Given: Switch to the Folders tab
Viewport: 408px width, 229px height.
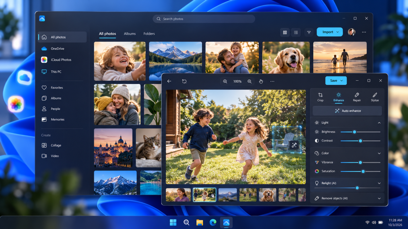Looking at the screenshot, I should (x=149, y=34).
